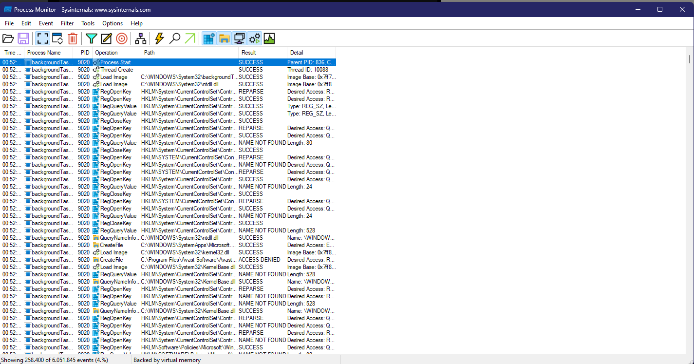Click the lightning bolt toolbar icon
The height and width of the screenshot is (364, 694).
point(159,38)
